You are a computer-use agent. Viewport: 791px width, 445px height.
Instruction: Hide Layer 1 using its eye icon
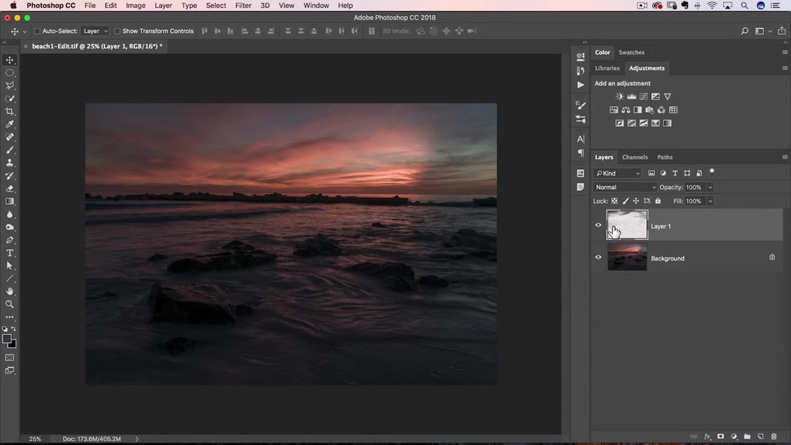[599, 225]
